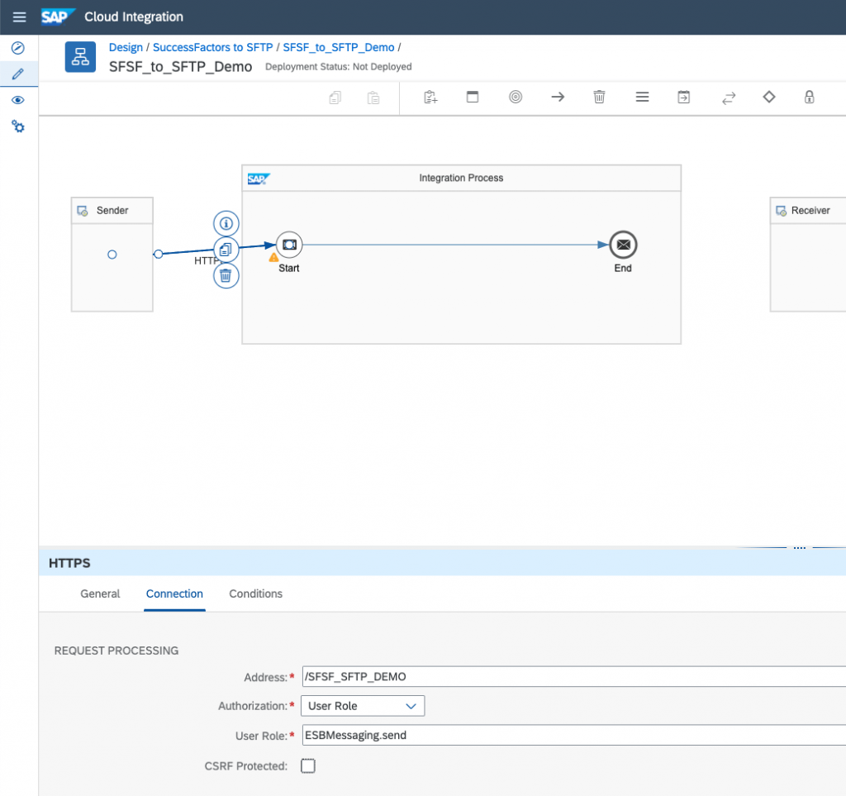Open the Design pencil sidebar icon
The image size is (846, 796).
(x=18, y=74)
